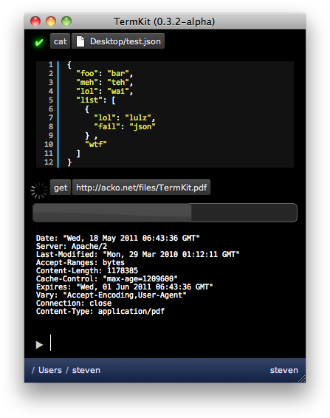Zoom the TermKit window with green button
This screenshot has width=330, height=418.
point(66,21)
